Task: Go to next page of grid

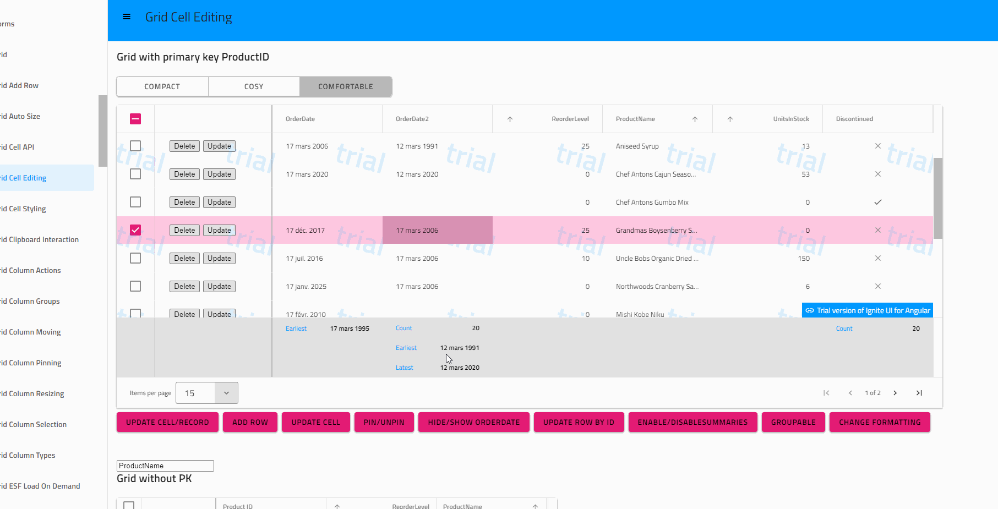Action: (895, 393)
